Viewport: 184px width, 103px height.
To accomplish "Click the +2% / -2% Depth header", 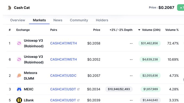I will pyautogui.click(x=121, y=30).
